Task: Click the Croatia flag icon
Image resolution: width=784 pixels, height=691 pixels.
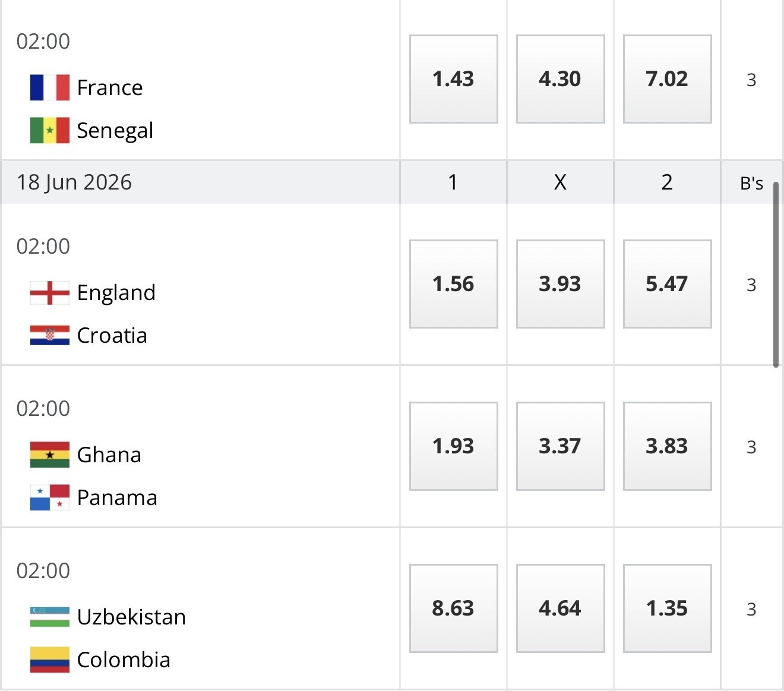Action: click(50, 335)
